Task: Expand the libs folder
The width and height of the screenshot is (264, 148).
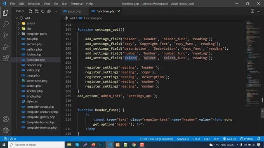Action: point(19,28)
